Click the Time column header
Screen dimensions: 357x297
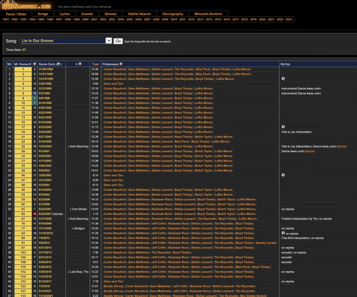[x=96, y=64]
